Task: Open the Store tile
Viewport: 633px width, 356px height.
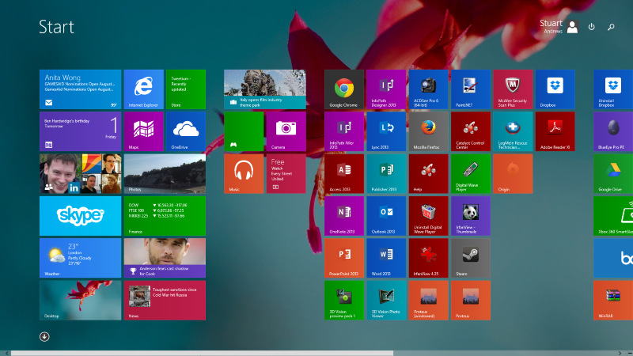Action: (186, 89)
